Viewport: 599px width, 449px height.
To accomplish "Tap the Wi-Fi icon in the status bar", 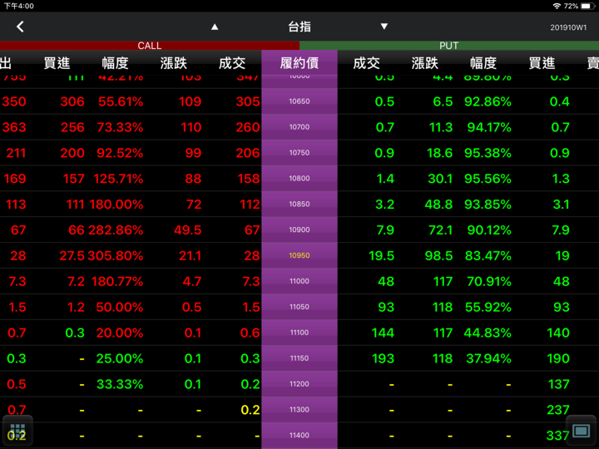I will [x=556, y=6].
